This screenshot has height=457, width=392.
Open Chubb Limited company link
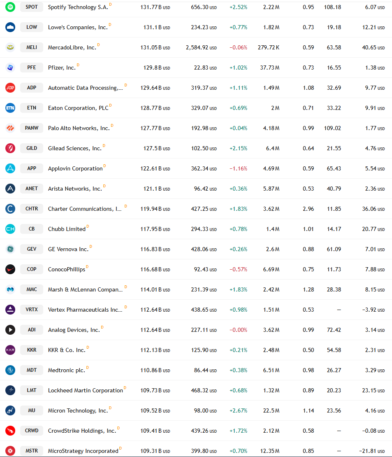coord(67,229)
